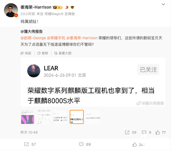Rotate the image with 旋转
The height and width of the screenshot is (150, 171).
tap(43, 53)
